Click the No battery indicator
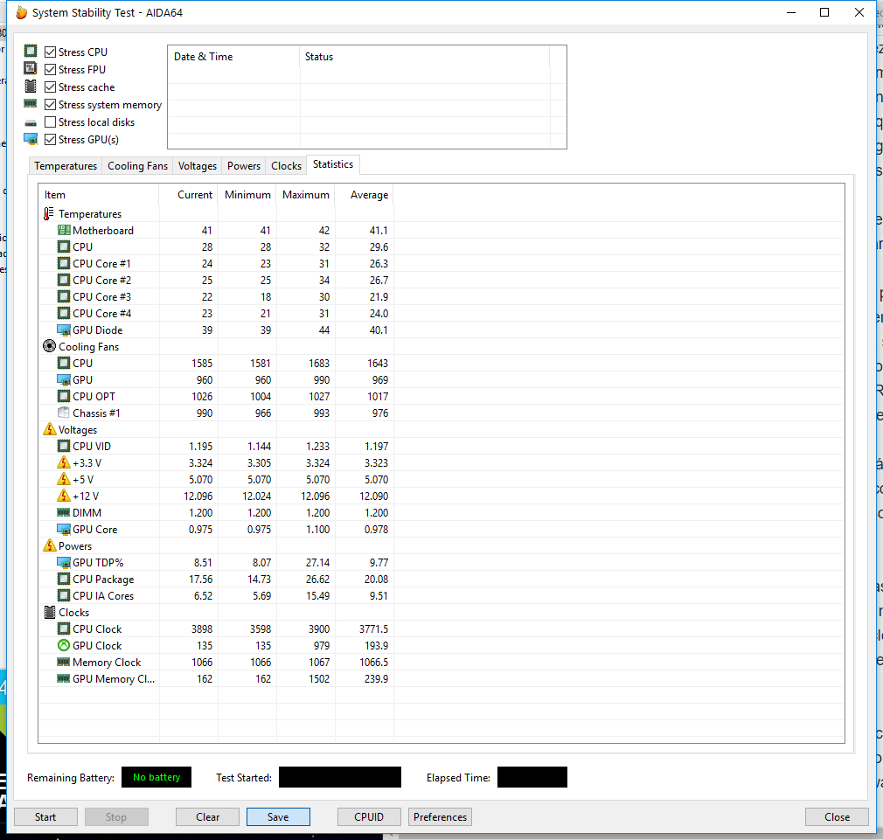The height and width of the screenshot is (840, 883). pos(156,777)
